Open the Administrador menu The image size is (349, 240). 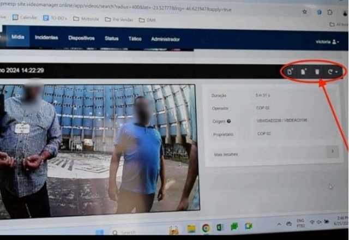tap(165, 39)
